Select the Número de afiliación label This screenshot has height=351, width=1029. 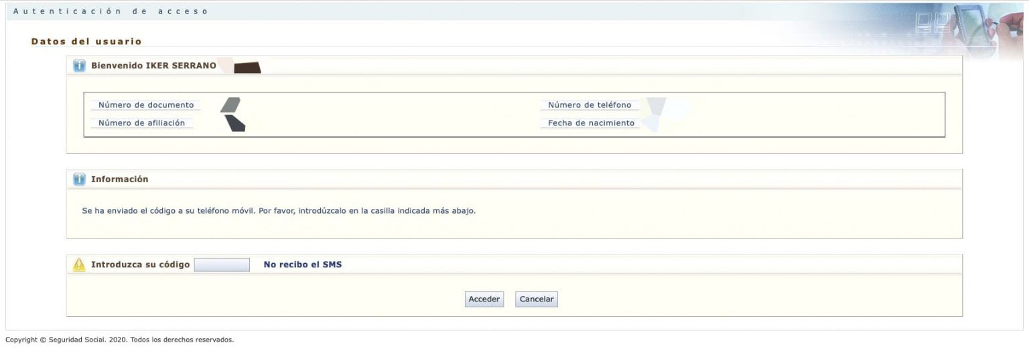pyautogui.click(x=141, y=123)
